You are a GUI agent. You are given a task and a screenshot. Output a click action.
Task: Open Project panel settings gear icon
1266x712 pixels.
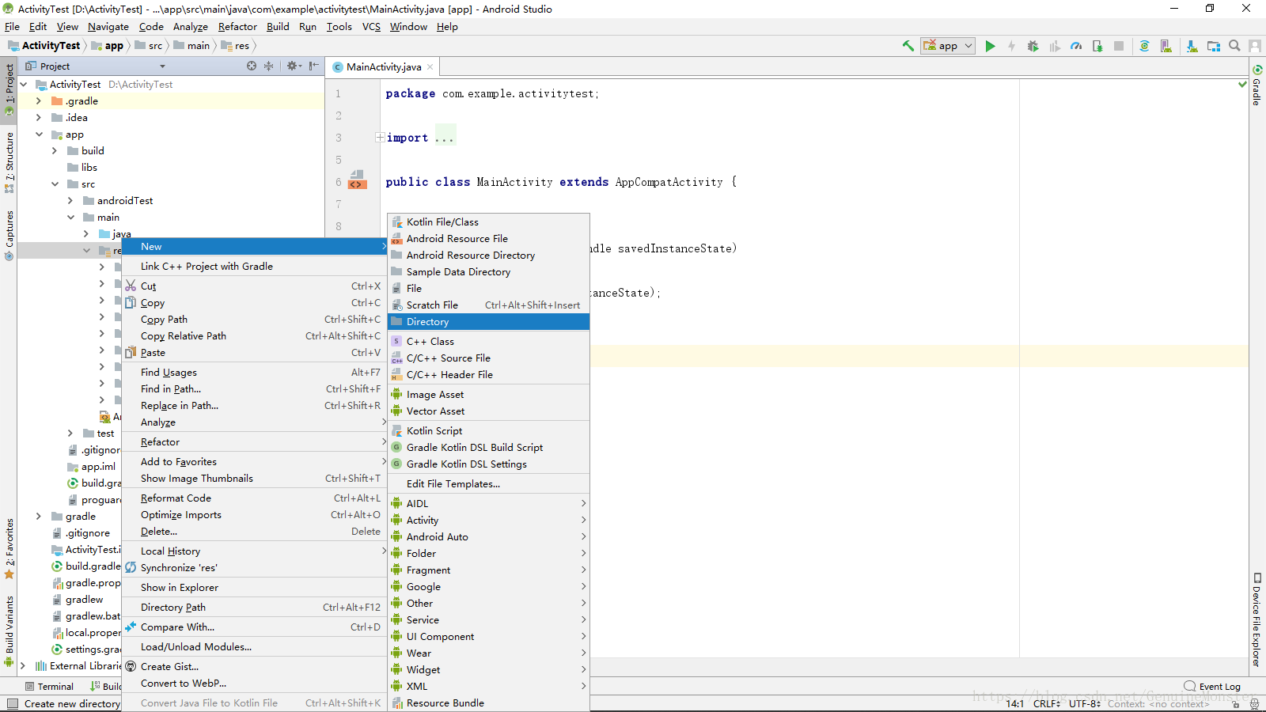coord(294,66)
